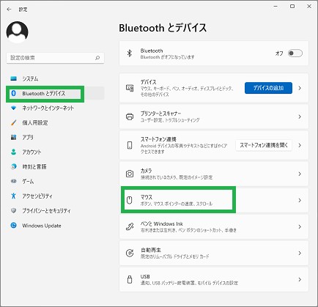The width and height of the screenshot is (318, 307).
Task: Open システム in sidebar
Action: 56,78
